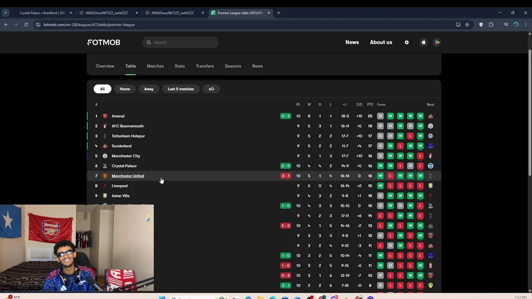
Task: Click the W form badge in Liverpool's row
Action: tap(380, 186)
